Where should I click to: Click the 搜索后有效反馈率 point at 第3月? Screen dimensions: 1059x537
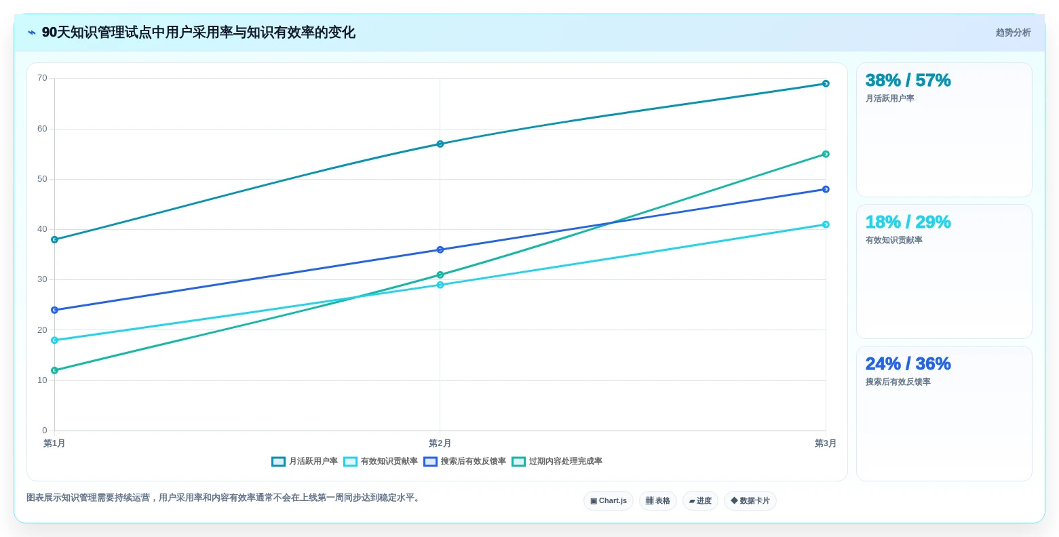coord(826,189)
